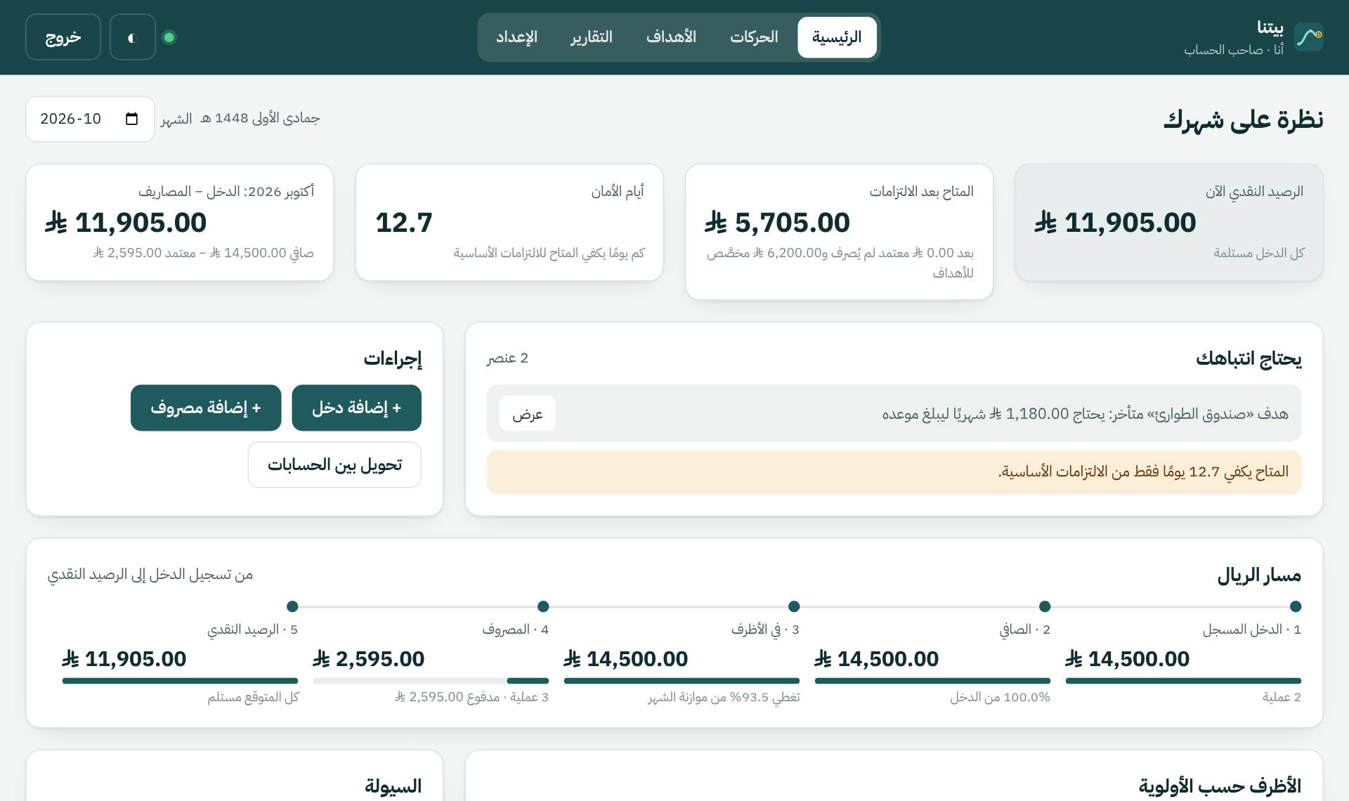Click progress bar under المصروف 2,595.00

[x=431, y=681]
